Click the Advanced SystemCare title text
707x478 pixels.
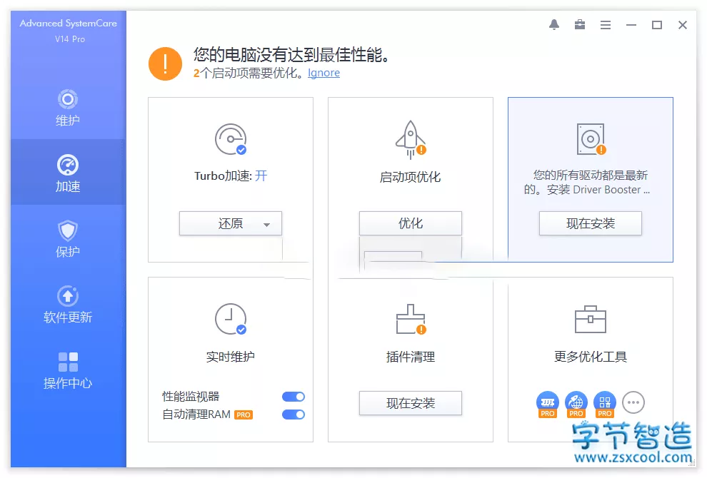click(68, 24)
